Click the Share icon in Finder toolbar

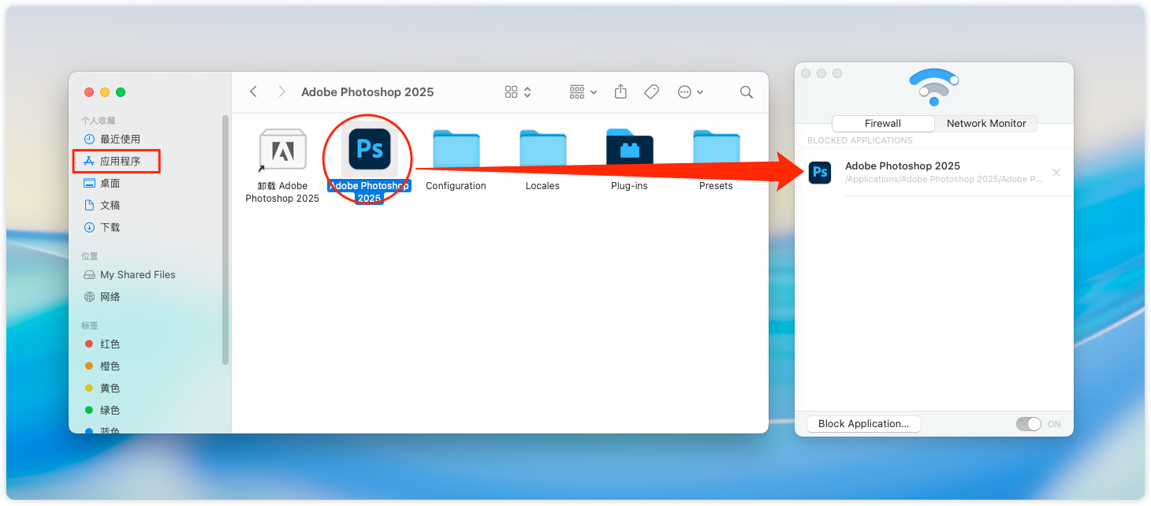pyautogui.click(x=620, y=92)
